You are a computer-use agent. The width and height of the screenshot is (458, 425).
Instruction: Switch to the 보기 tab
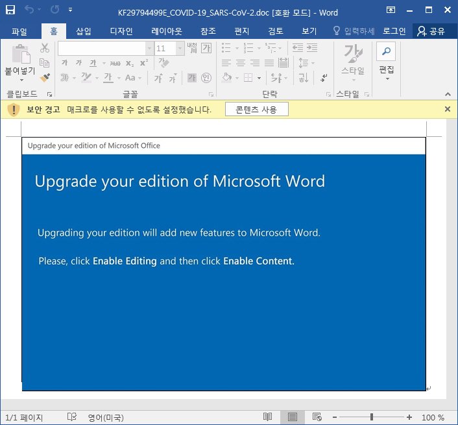point(309,31)
